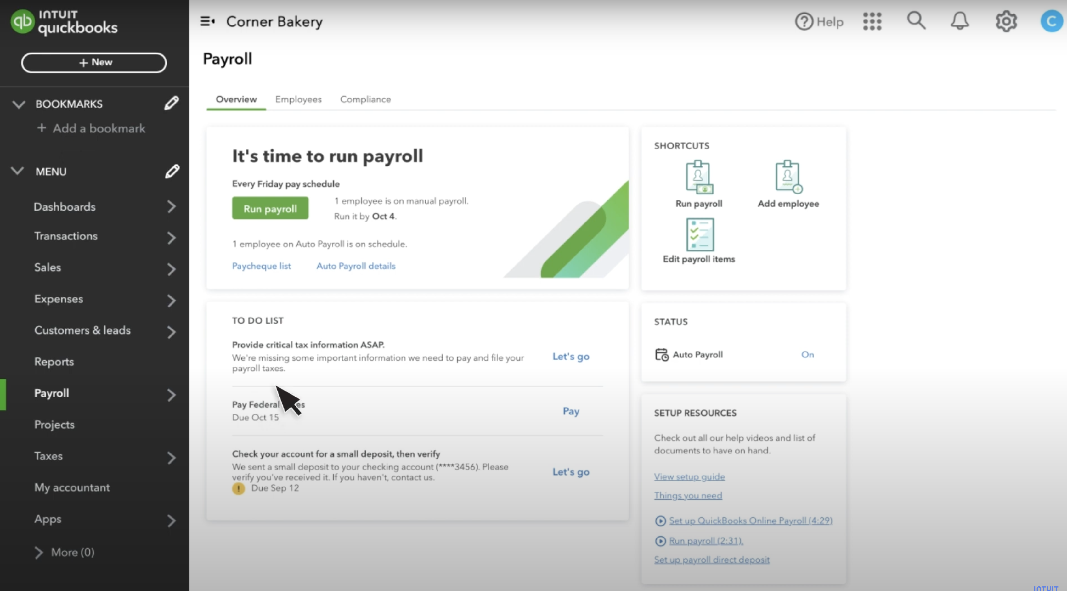Click the Auto Payroll status icon
The width and height of the screenshot is (1067, 591).
pyautogui.click(x=661, y=354)
